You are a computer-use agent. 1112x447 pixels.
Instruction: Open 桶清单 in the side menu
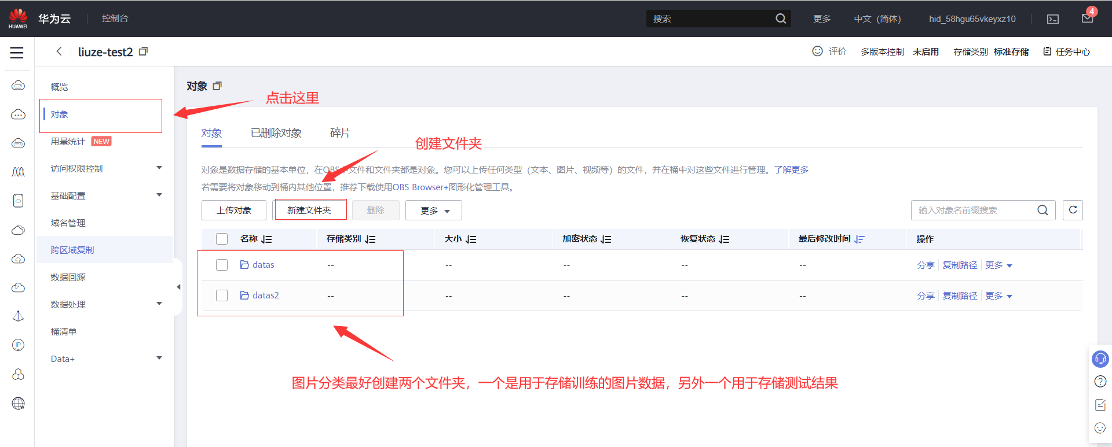64,331
